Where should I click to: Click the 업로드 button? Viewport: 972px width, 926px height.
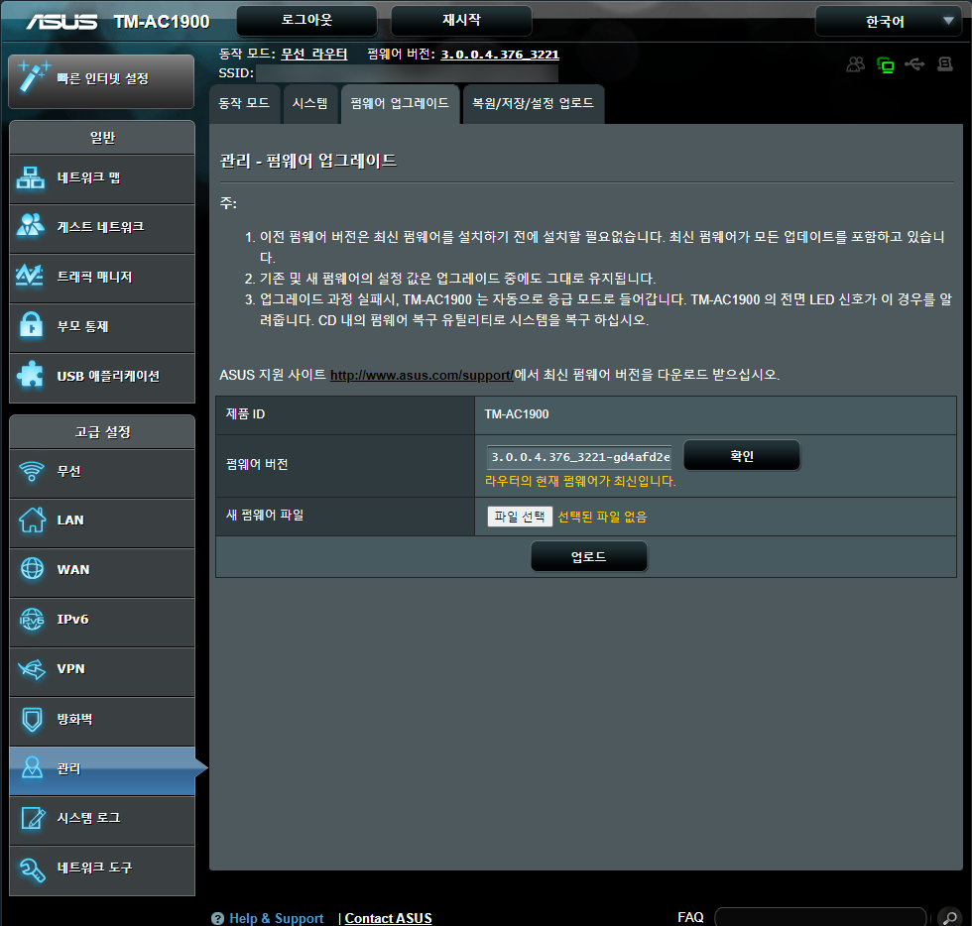point(589,556)
